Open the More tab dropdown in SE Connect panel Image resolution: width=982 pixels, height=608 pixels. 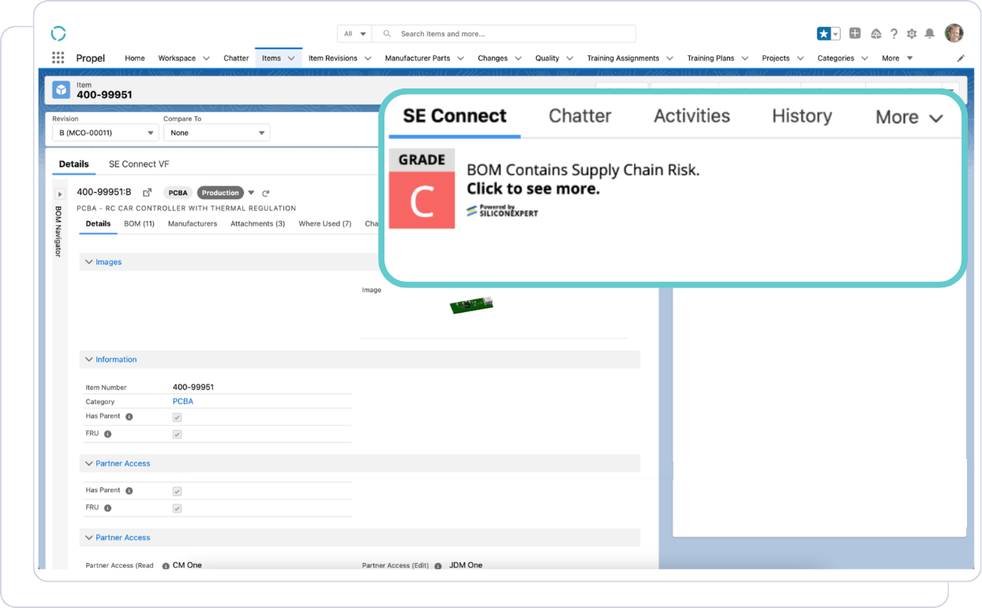coord(909,117)
